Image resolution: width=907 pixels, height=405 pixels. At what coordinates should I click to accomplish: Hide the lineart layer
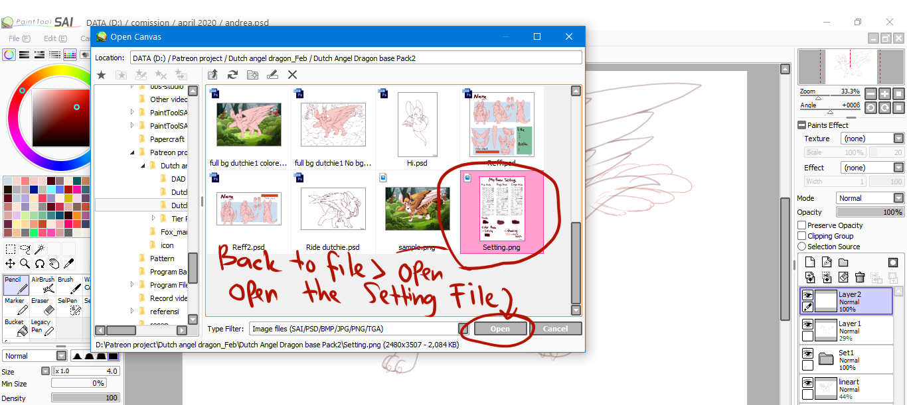pos(807,382)
